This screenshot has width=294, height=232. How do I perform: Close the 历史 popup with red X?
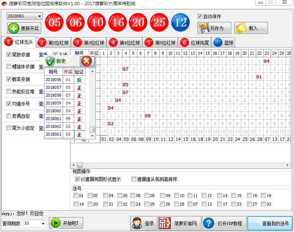point(86,61)
